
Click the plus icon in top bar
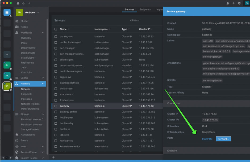tap(234, 3)
